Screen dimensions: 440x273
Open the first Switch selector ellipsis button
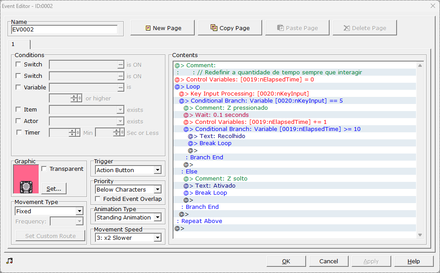(120, 65)
